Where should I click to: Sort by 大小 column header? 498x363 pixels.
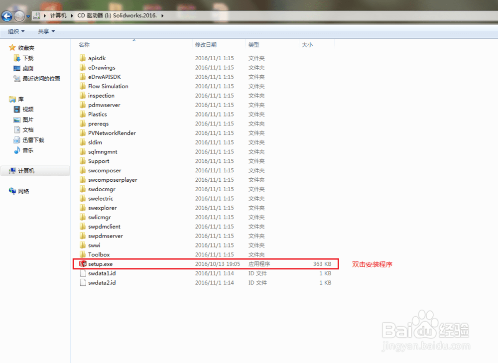tap(307, 45)
